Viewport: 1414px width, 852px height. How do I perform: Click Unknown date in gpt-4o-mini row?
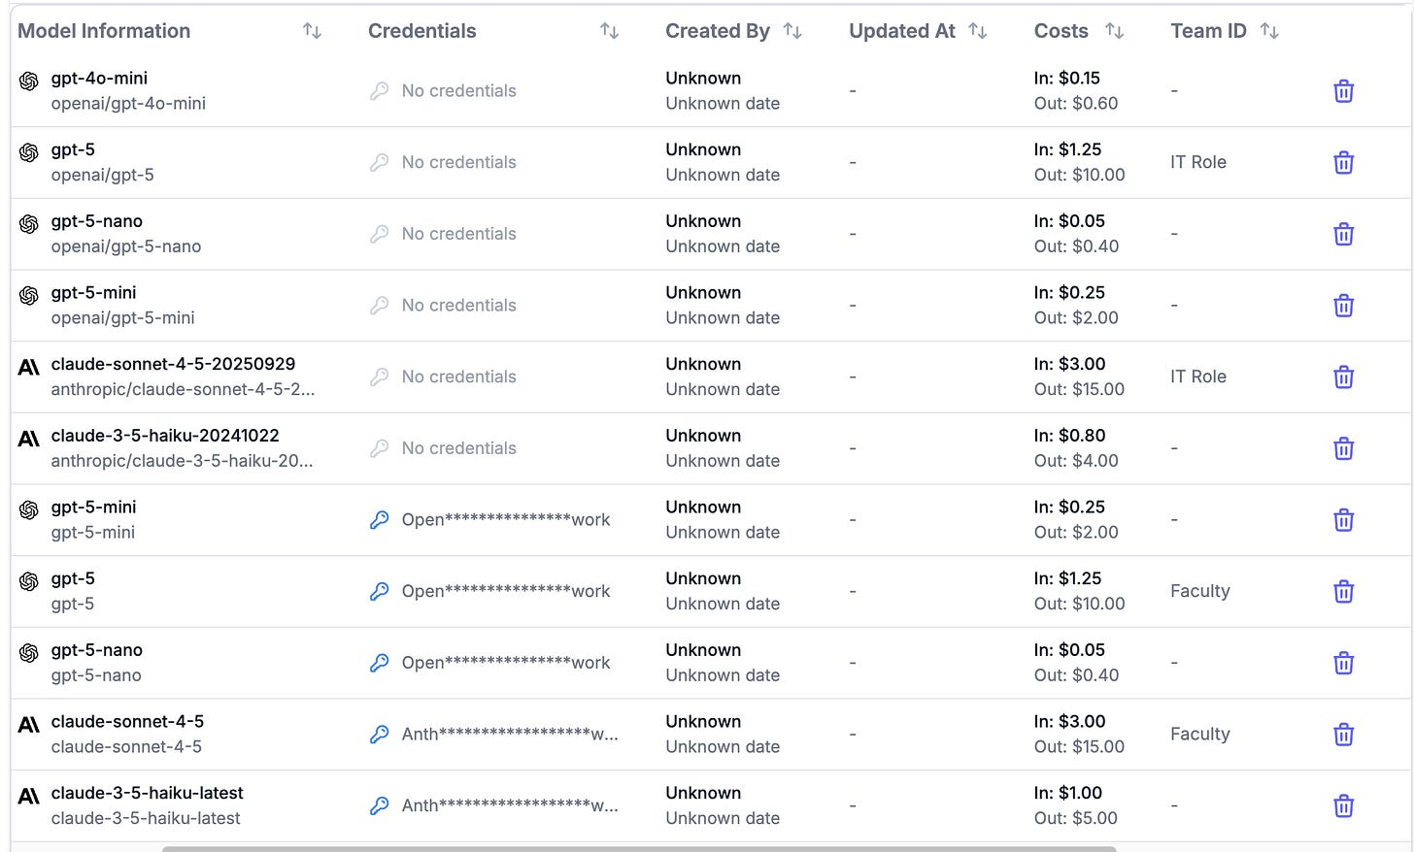[723, 103]
